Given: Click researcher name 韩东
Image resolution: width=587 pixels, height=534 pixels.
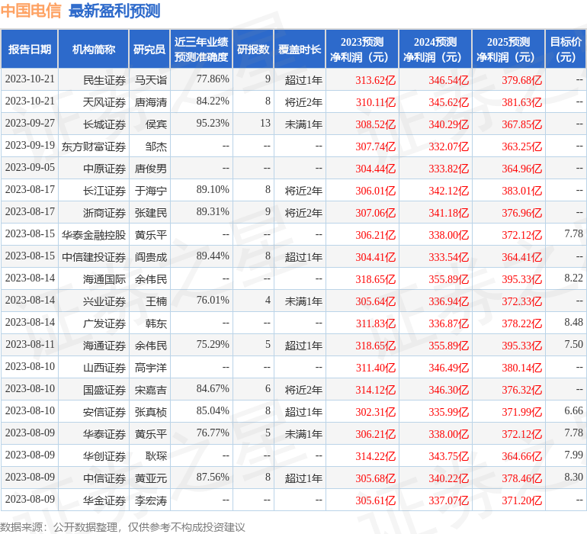Looking at the screenshot, I should click(156, 323).
